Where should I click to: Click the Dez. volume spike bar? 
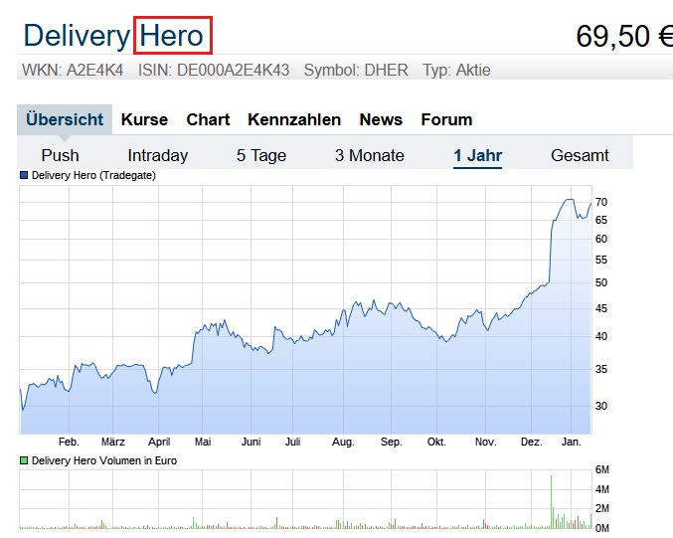[x=551, y=501]
